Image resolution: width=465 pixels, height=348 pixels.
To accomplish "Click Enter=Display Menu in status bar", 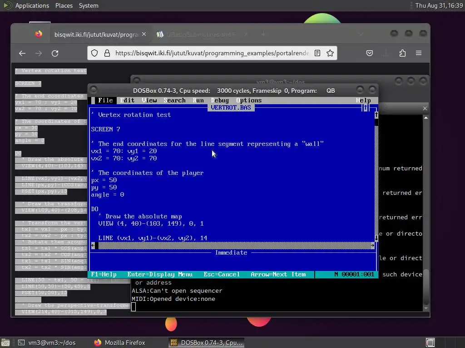I will [160, 274].
